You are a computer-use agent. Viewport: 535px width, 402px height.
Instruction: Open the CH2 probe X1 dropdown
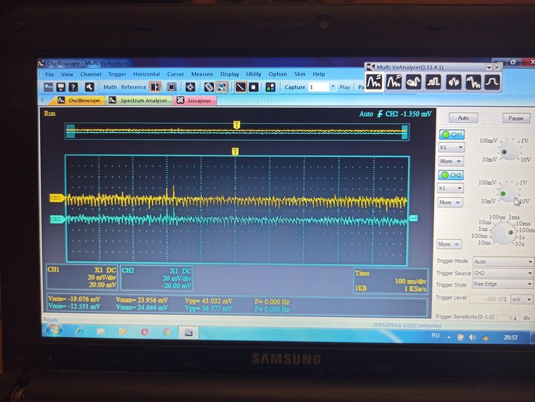pos(450,188)
